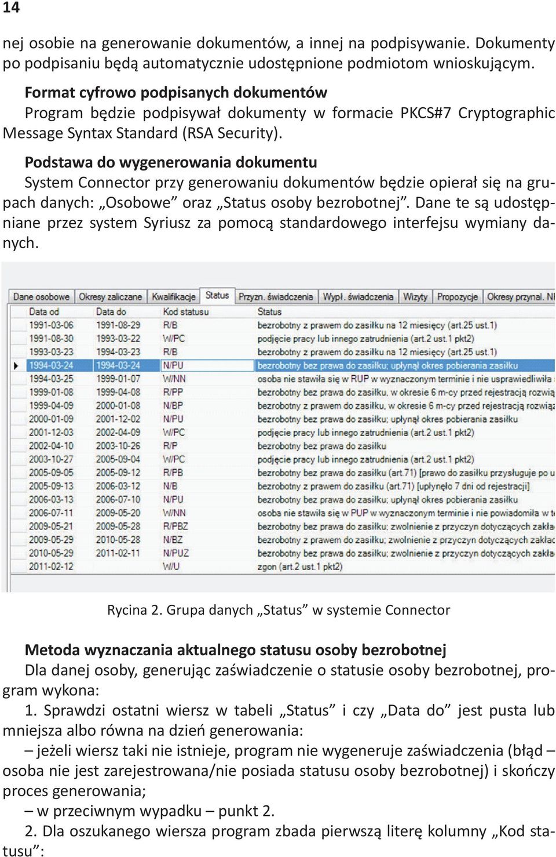Open the Przyzn. świadczenia tab
Viewport: 556px width, 857px height.
(276, 297)
